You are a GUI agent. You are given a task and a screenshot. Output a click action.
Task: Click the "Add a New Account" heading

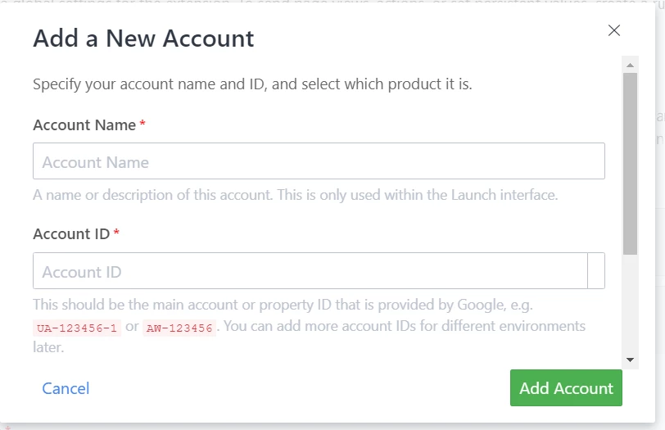[x=143, y=38]
